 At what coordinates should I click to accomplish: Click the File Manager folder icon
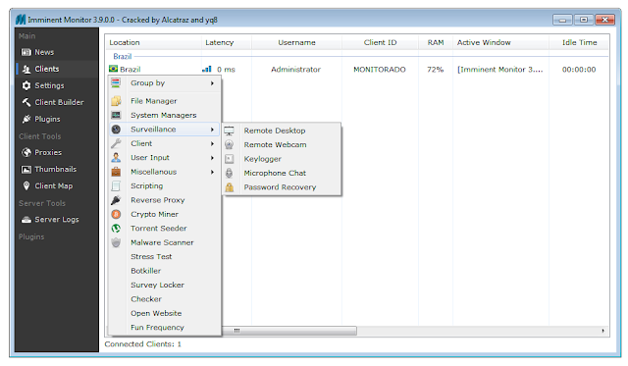[x=116, y=101]
